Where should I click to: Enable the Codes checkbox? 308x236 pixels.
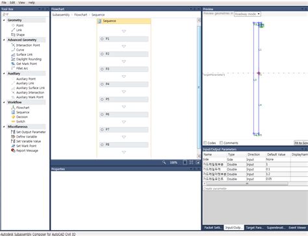tap(205, 143)
